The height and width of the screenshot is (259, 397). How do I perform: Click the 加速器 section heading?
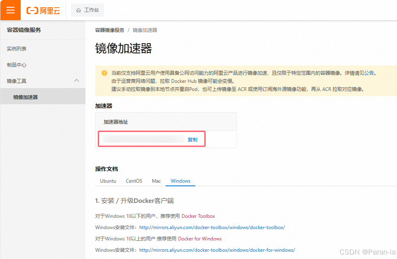coord(104,106)
